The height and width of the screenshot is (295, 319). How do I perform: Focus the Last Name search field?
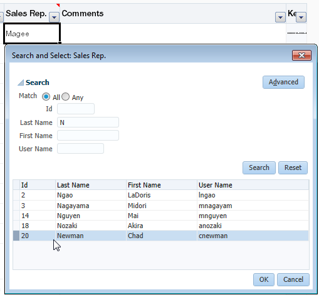click(88, 122)
